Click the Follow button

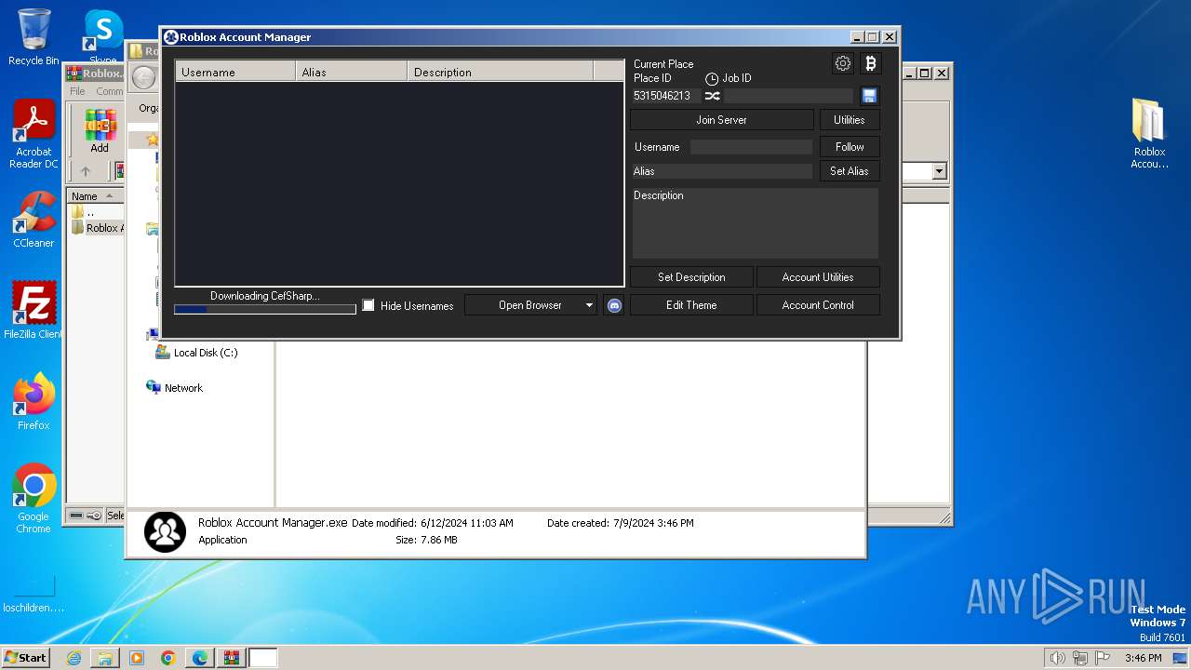tap(850, 147)
